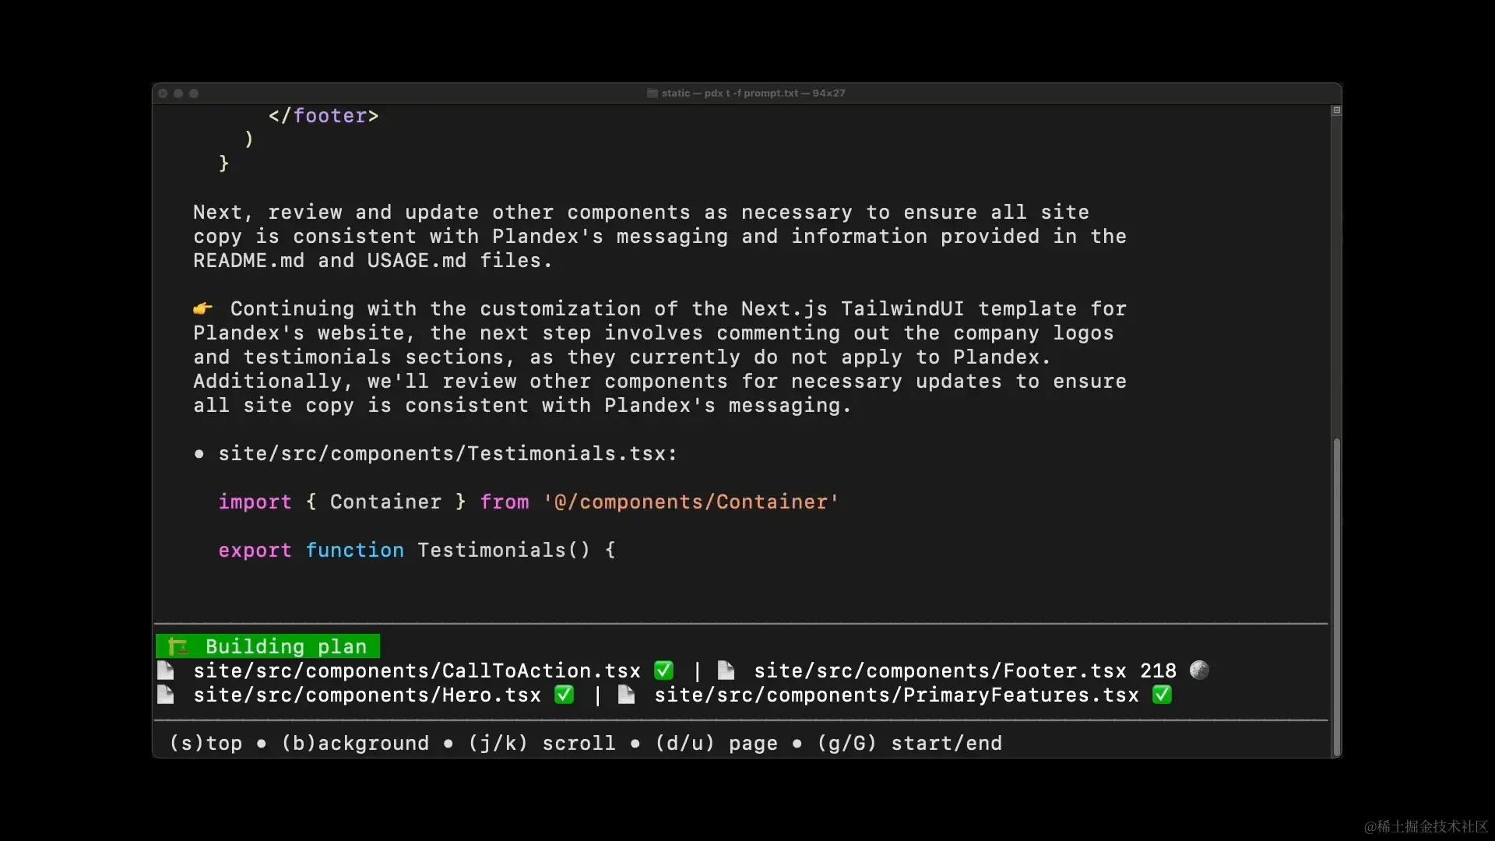Click the yellow minimize window button
The image size is (1495, 841).
click(178, 93)
